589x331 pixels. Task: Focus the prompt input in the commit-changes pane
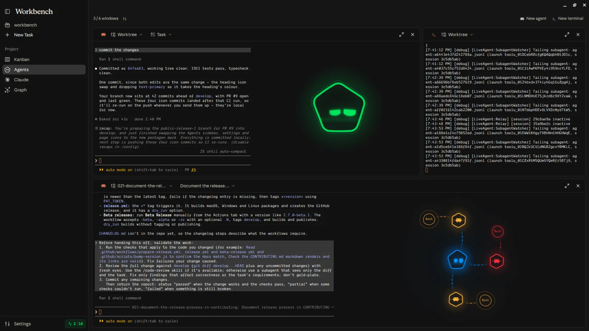pyautogui.click(x=173, y=161)
